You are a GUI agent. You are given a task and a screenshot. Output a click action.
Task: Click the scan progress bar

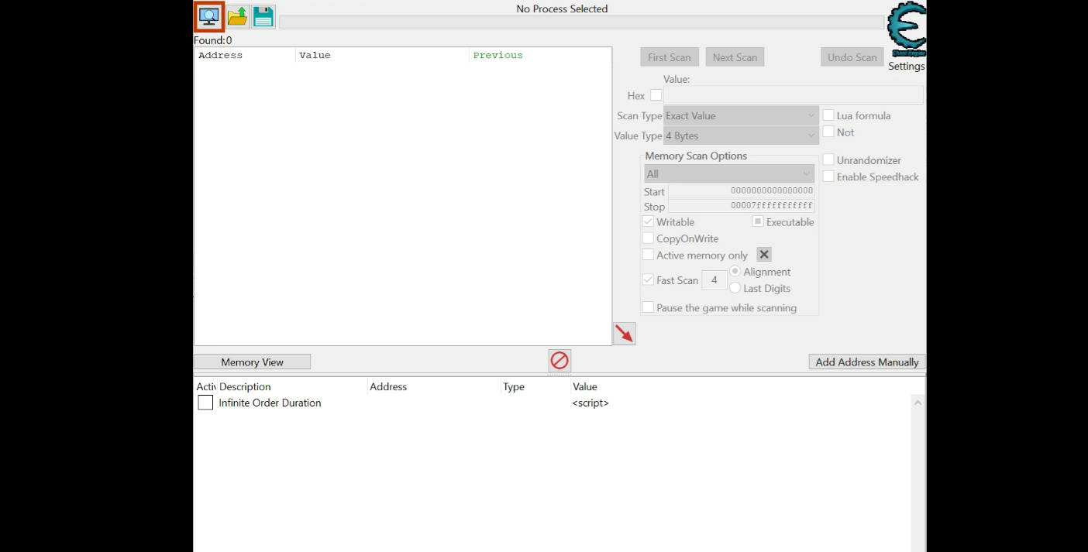coord(581,22)
